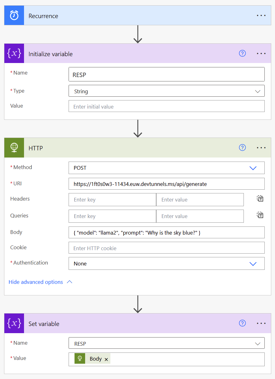Open the Type dropdown showing String
Viewport: 275px width, 379px height.
258,91
